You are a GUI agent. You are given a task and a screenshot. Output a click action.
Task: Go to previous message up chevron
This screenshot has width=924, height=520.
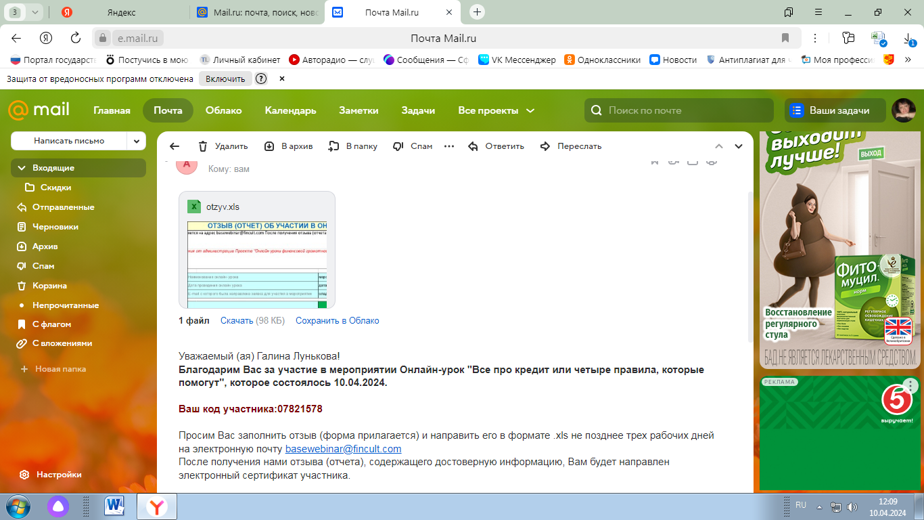point(719,146)
